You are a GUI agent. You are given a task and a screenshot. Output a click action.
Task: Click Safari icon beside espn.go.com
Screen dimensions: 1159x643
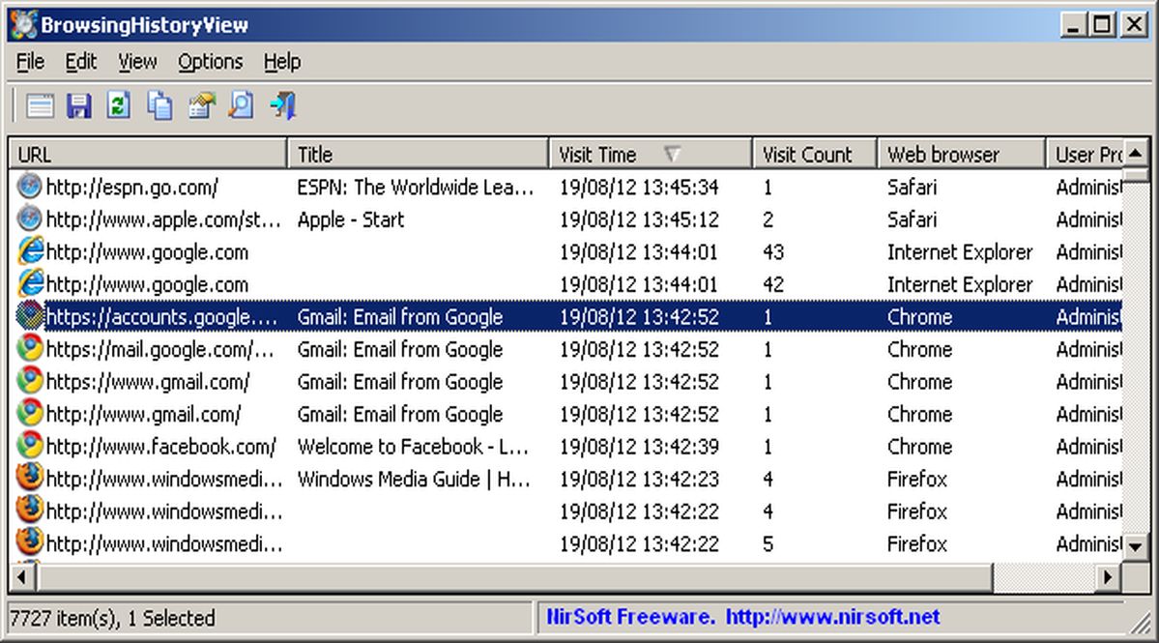[30, 186]
